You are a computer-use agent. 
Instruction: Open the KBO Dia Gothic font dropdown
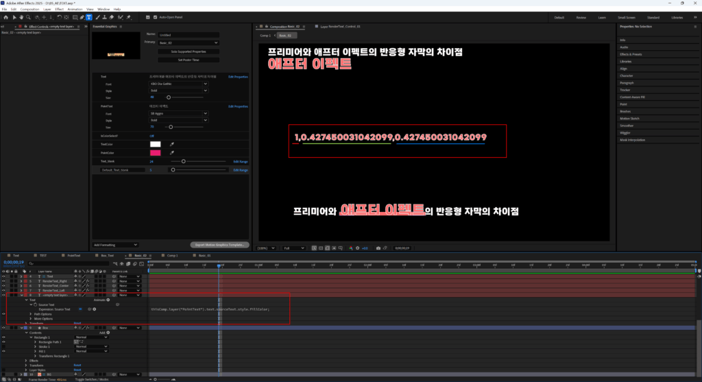tap(179, 84)
